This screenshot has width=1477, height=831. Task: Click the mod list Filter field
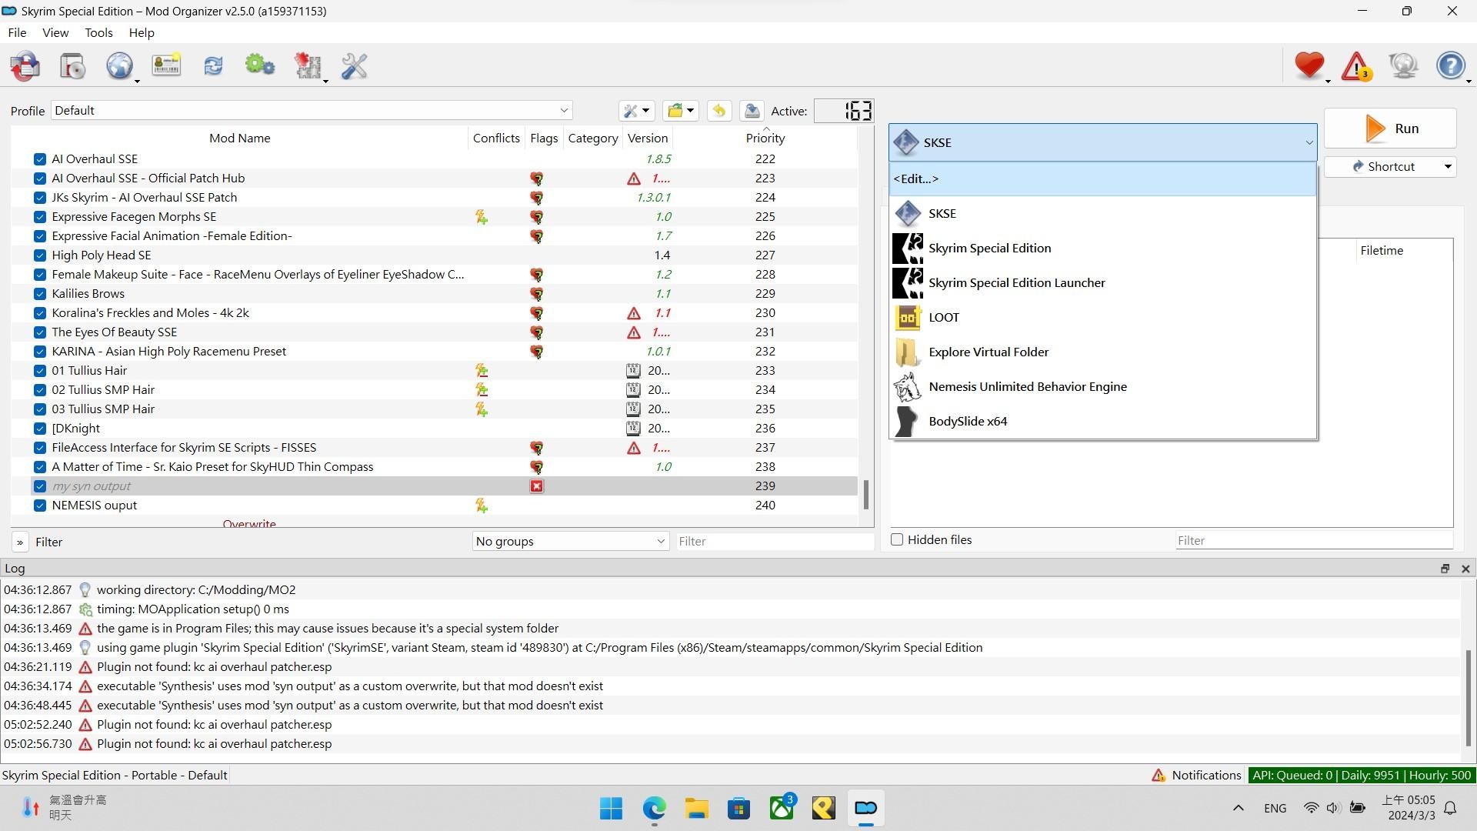click(772, 541)
